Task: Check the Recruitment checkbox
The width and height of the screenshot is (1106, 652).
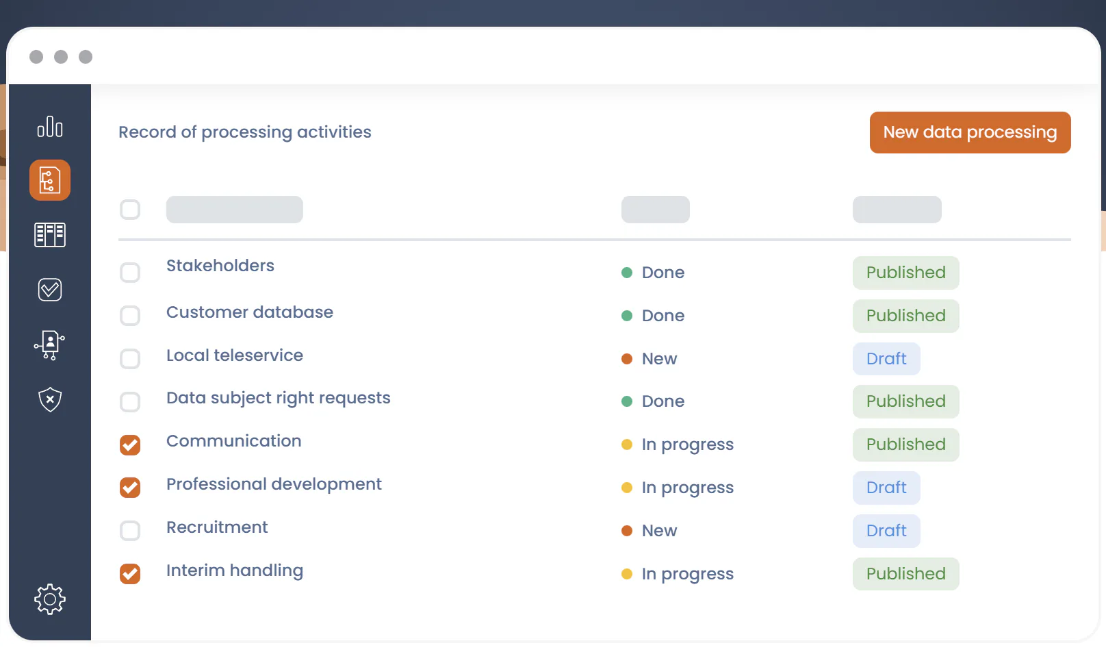Action: (130, 531)
